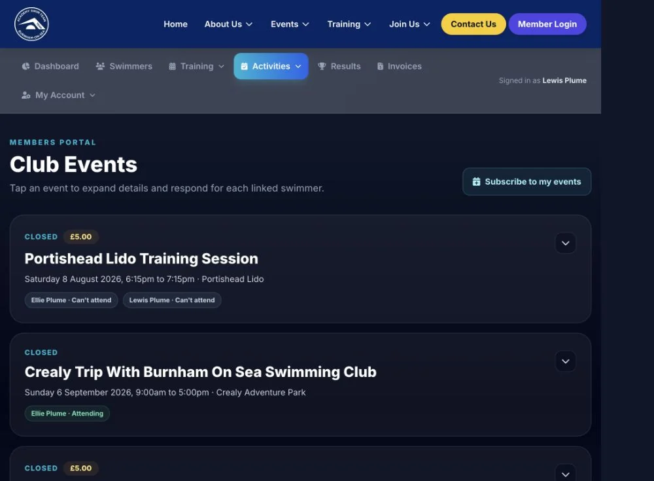Go to the Home page
The image size is (654, 481).
[x=175, y=24]
